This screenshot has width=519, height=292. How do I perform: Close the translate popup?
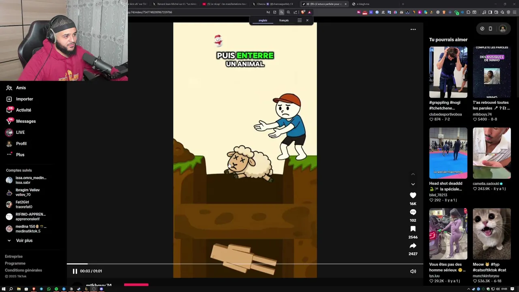pyautogui.click(x=307, y=20)
